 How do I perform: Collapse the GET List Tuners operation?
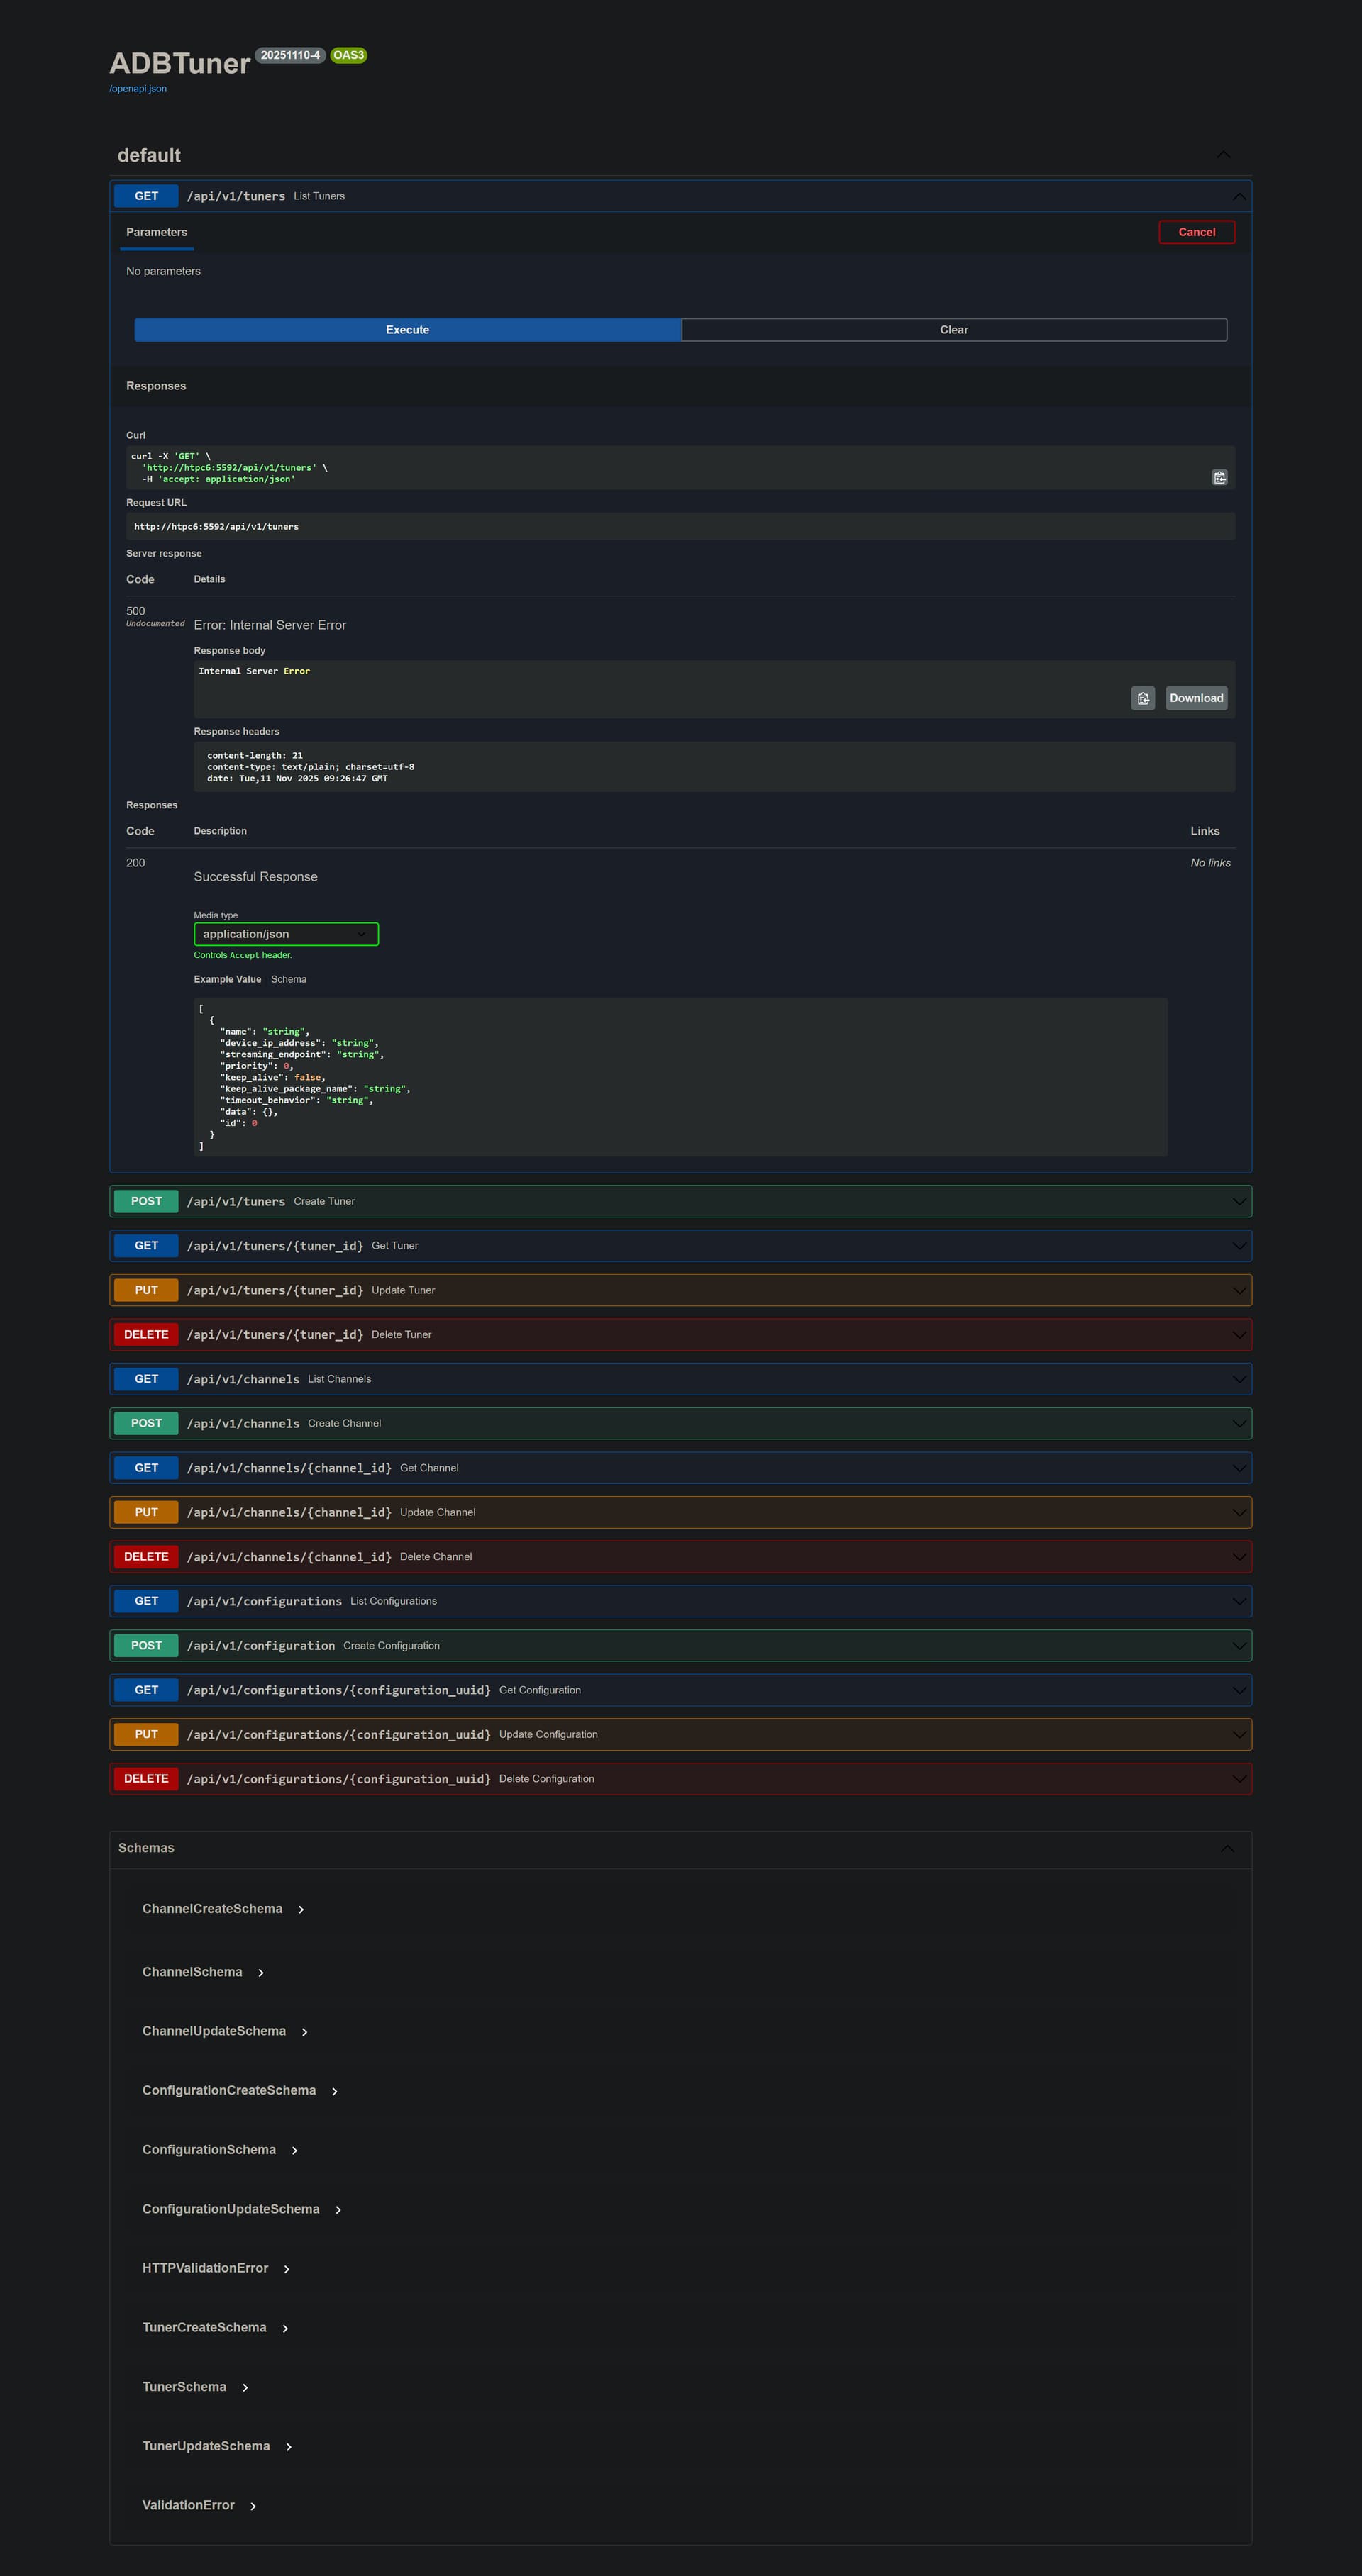tap(1239, 196)
